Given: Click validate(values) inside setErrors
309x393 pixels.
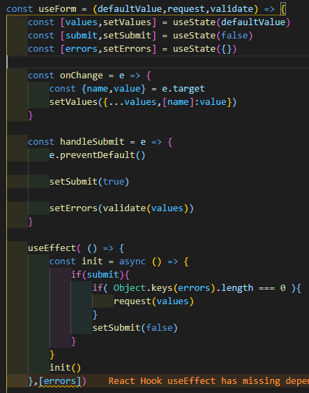Looking at the screenshot, I should [x=145, y=208].
